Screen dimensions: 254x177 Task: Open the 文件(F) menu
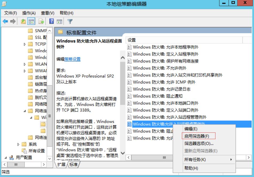[x=10, y=13]
